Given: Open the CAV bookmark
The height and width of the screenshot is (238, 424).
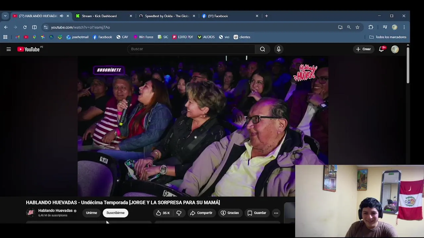Looking at the screenshot, I should tap(122, 37).
